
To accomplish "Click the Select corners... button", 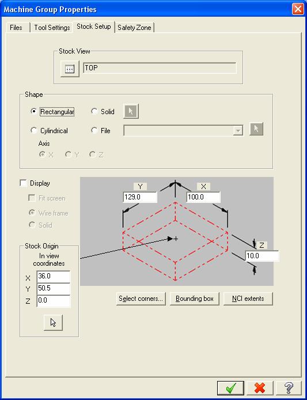I will pos(141,299).
